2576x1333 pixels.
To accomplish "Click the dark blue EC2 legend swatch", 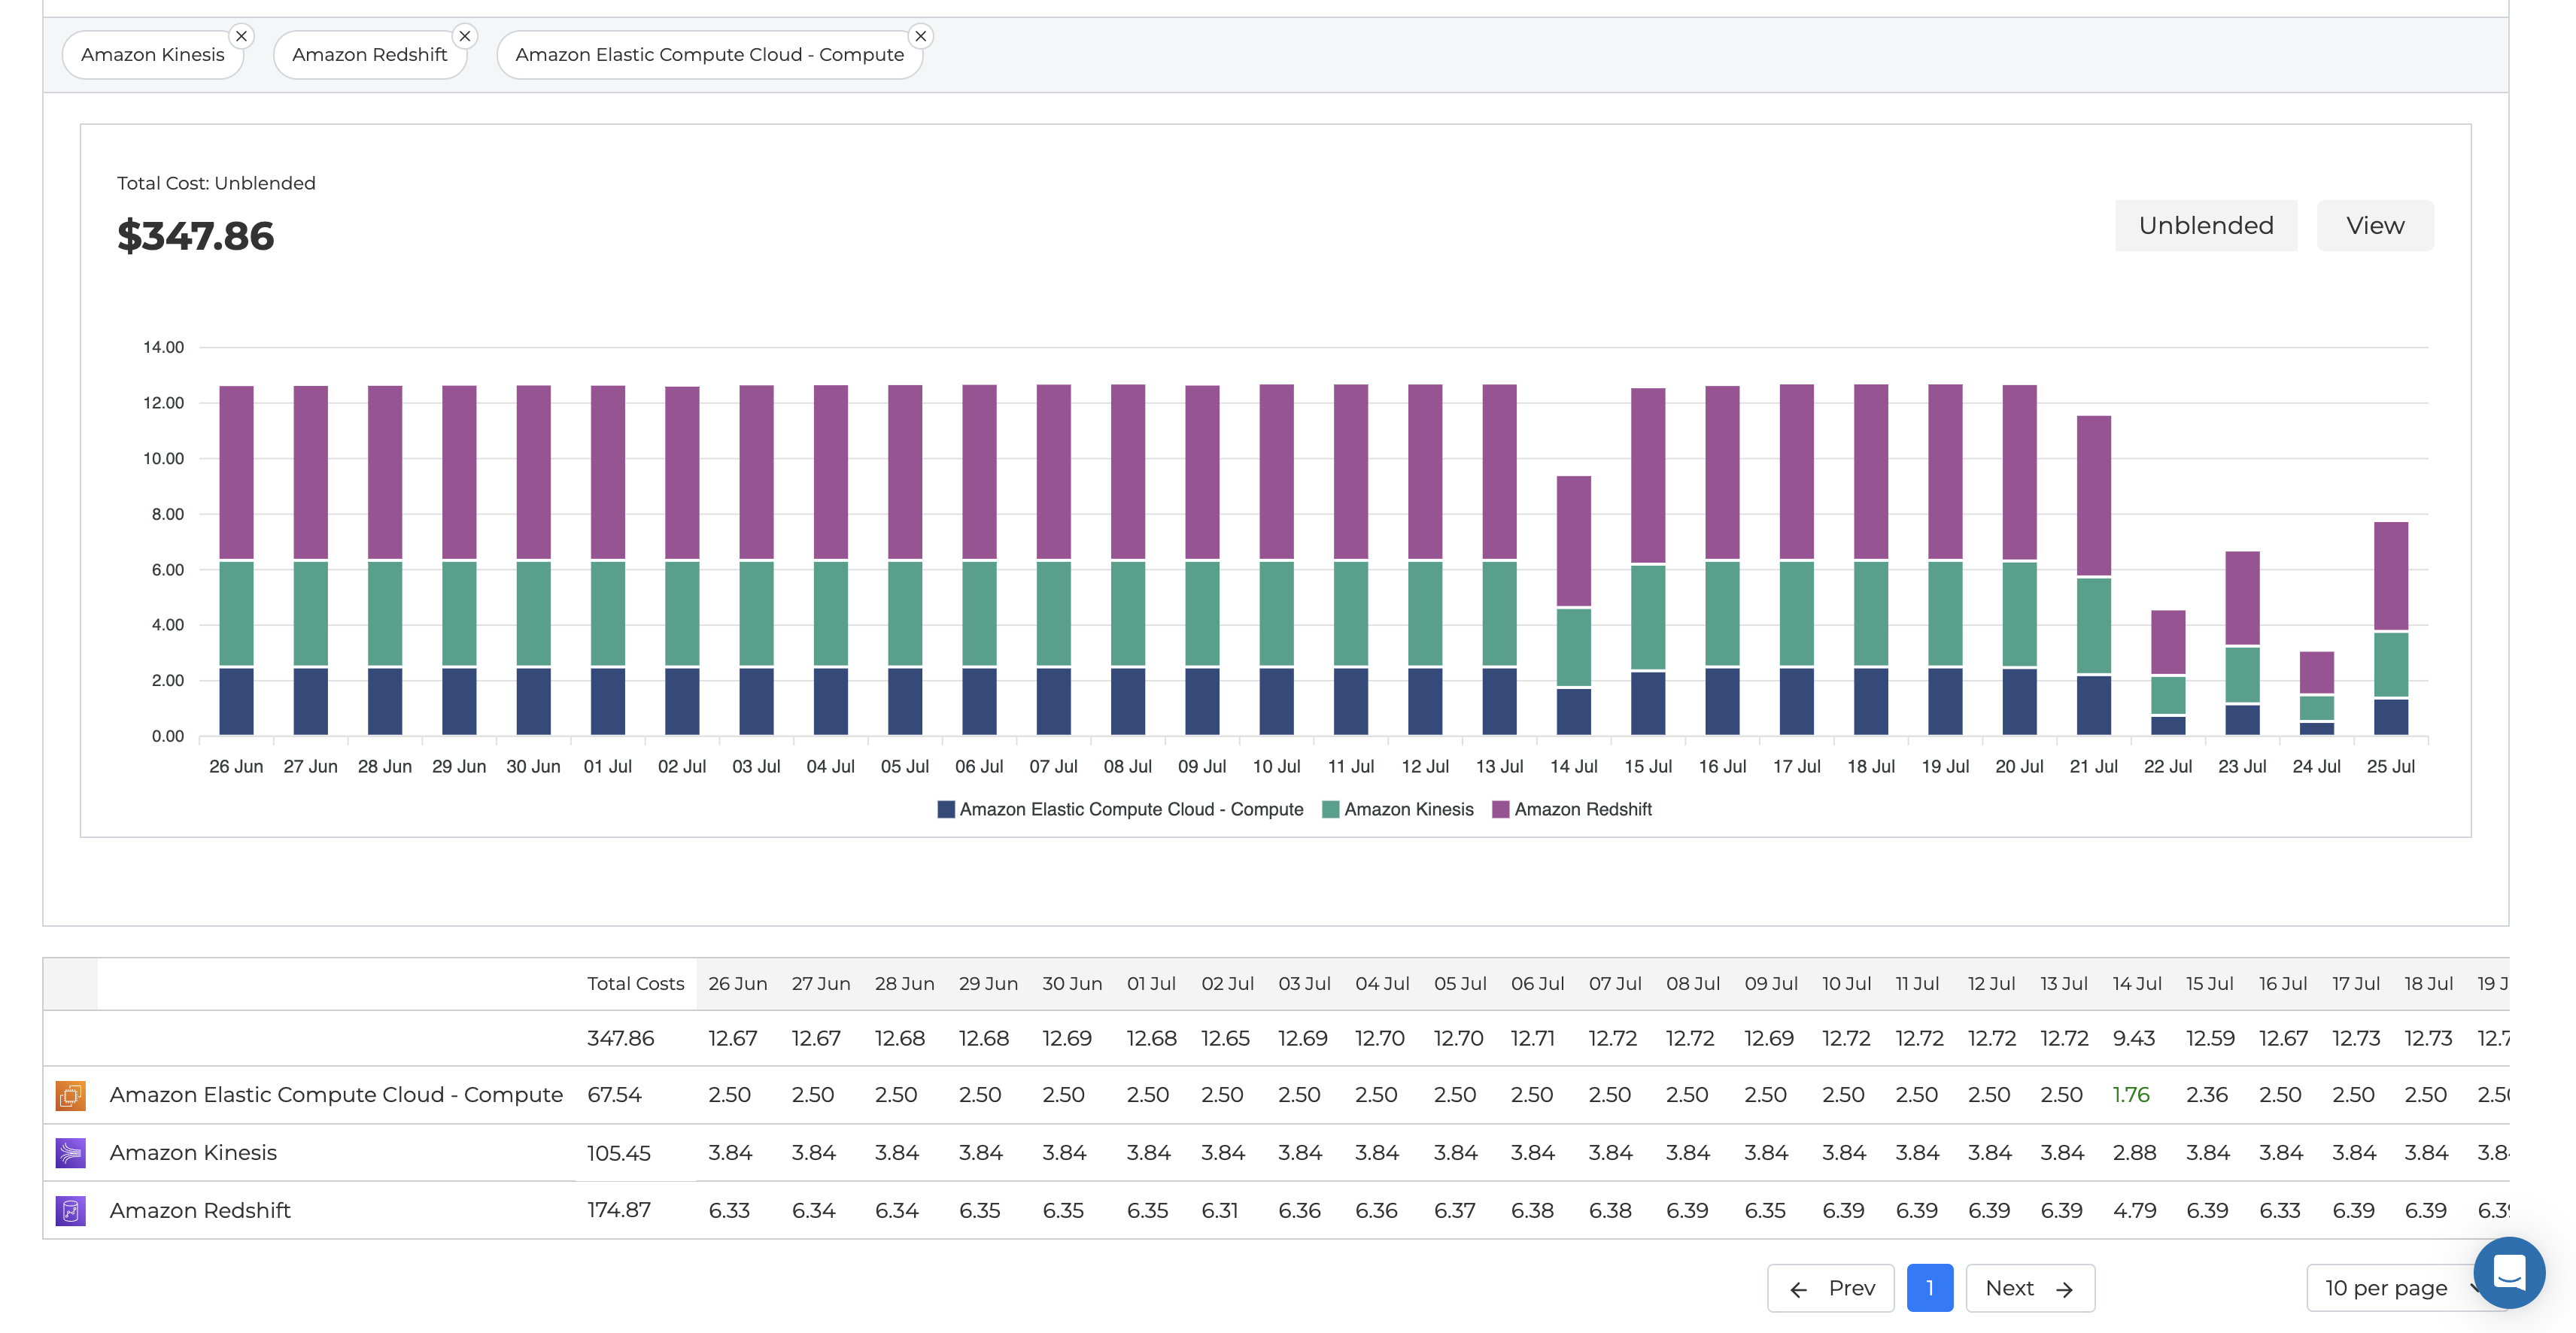I will (x=945, y=809).
